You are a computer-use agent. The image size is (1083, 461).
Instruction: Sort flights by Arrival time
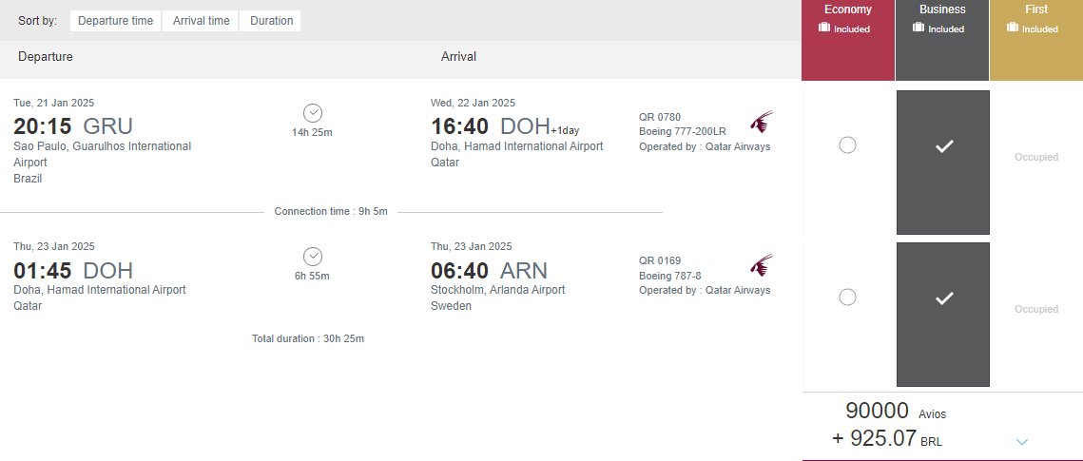(x=201, y=21)
